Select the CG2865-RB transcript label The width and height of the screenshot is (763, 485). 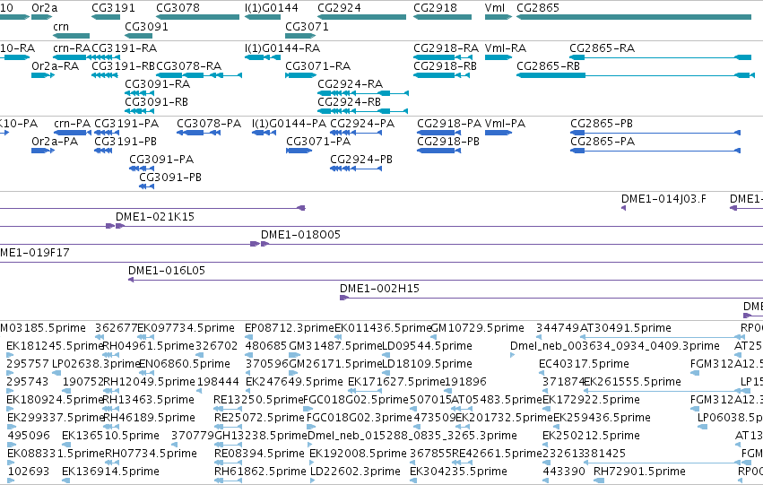549,65
